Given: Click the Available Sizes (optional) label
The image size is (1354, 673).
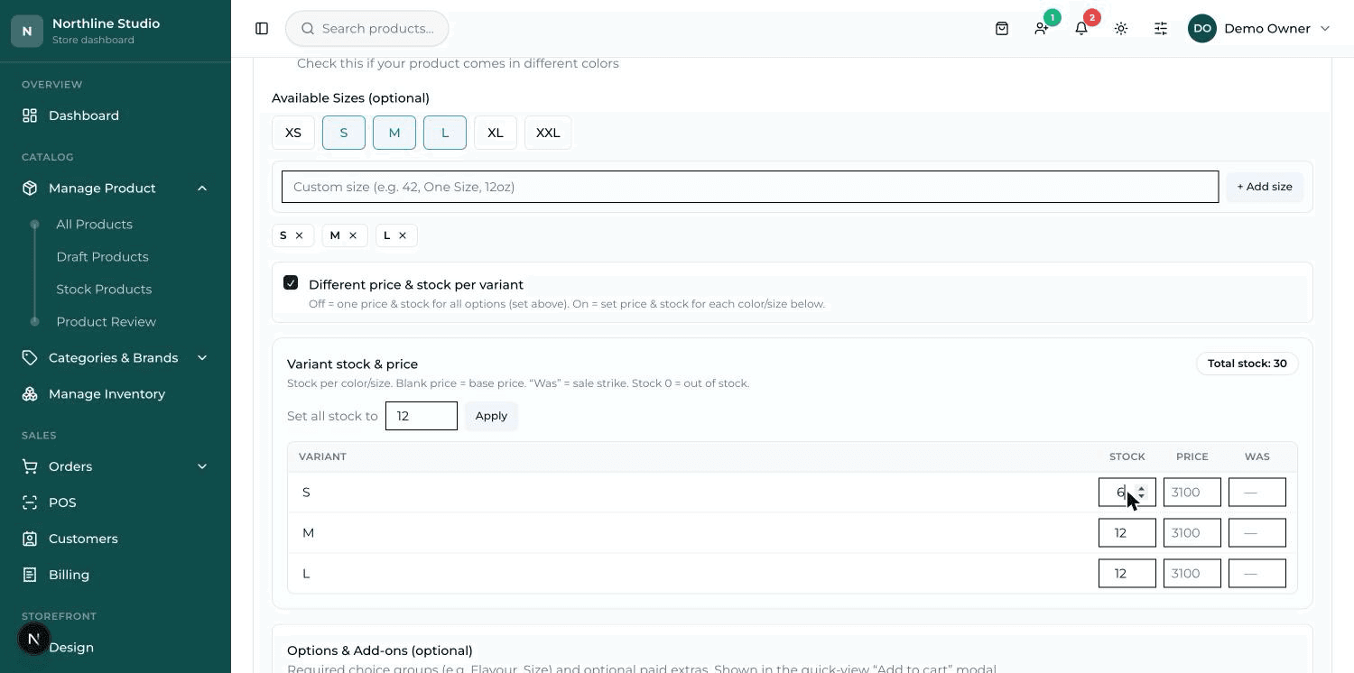Looking at the screenshot, I should click(350, 98).
